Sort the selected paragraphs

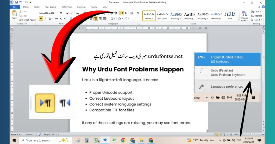[132, 13]
